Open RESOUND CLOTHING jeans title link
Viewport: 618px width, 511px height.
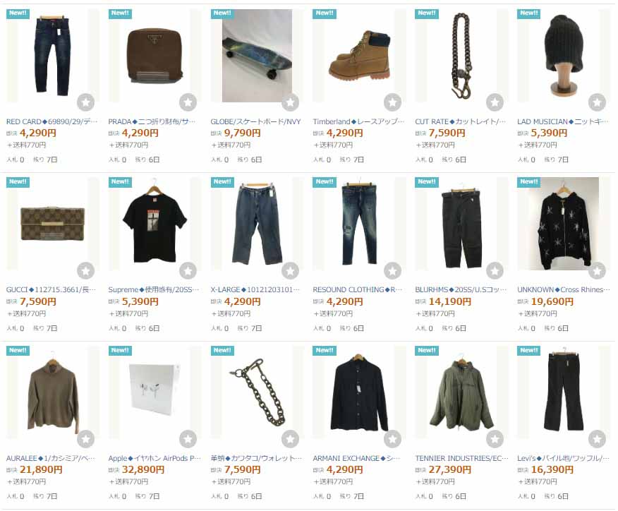(x=358, y=290)
